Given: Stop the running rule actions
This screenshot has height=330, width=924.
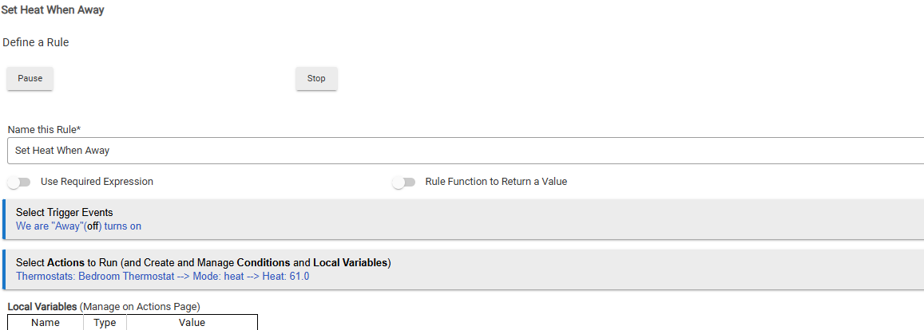Looking at the screenshot, I should pos(316,78).
